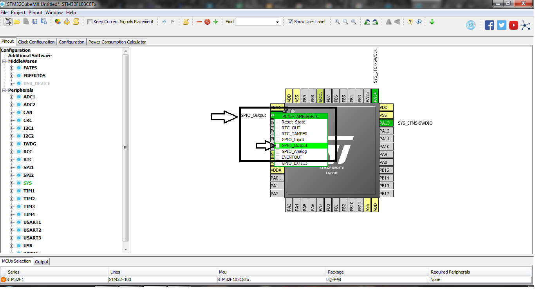Enable Keep Current Signals Placement checkbox

90,22
